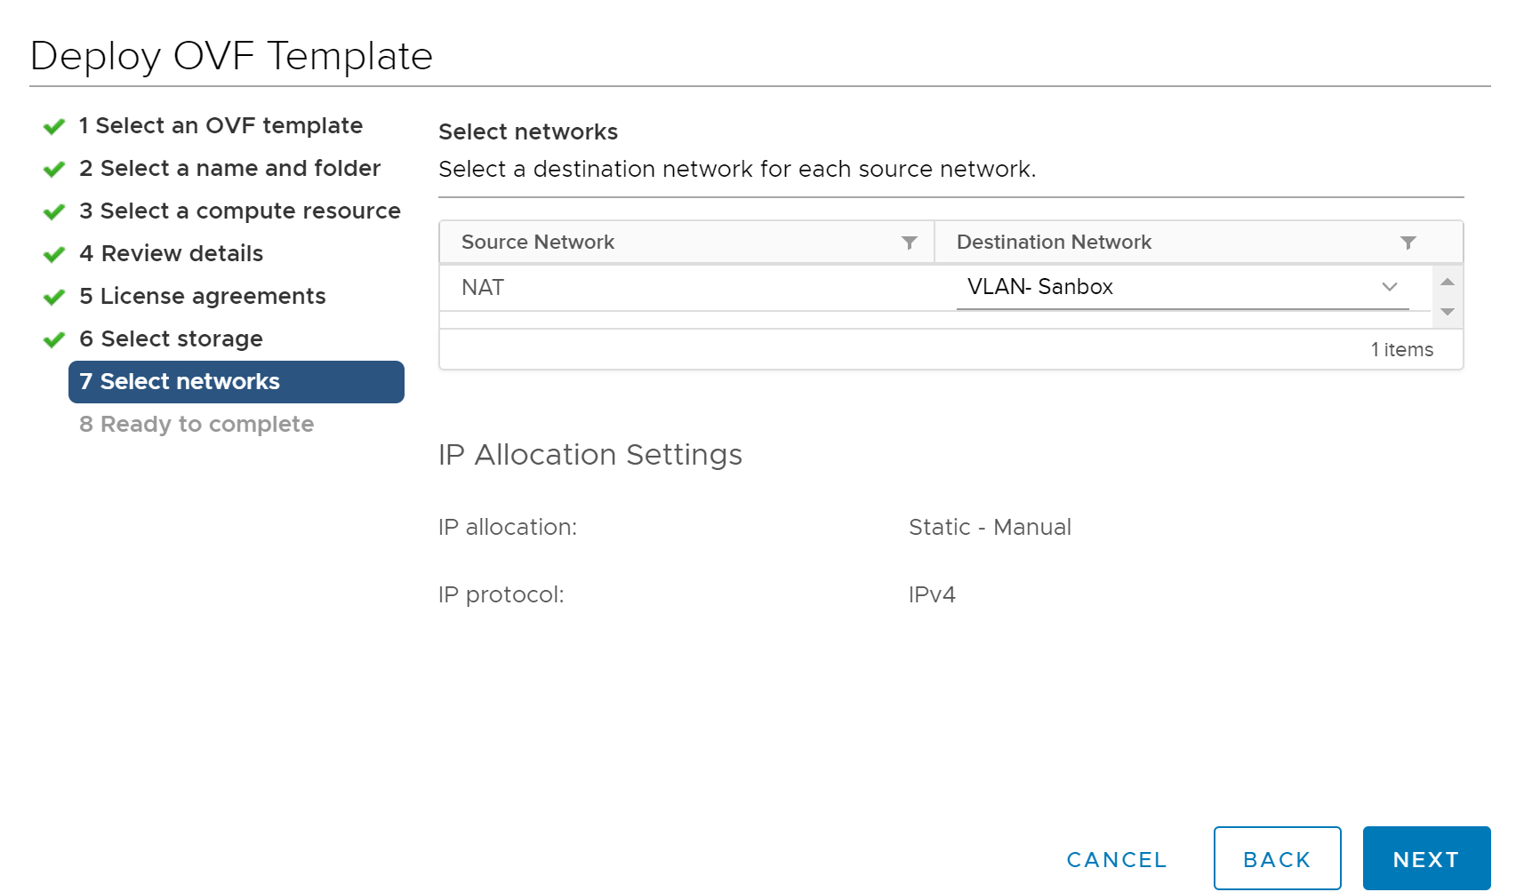Open step 3 Select a compute resource
The width and height of the screenshot is (1524, 892).
(x=239, y=211)
